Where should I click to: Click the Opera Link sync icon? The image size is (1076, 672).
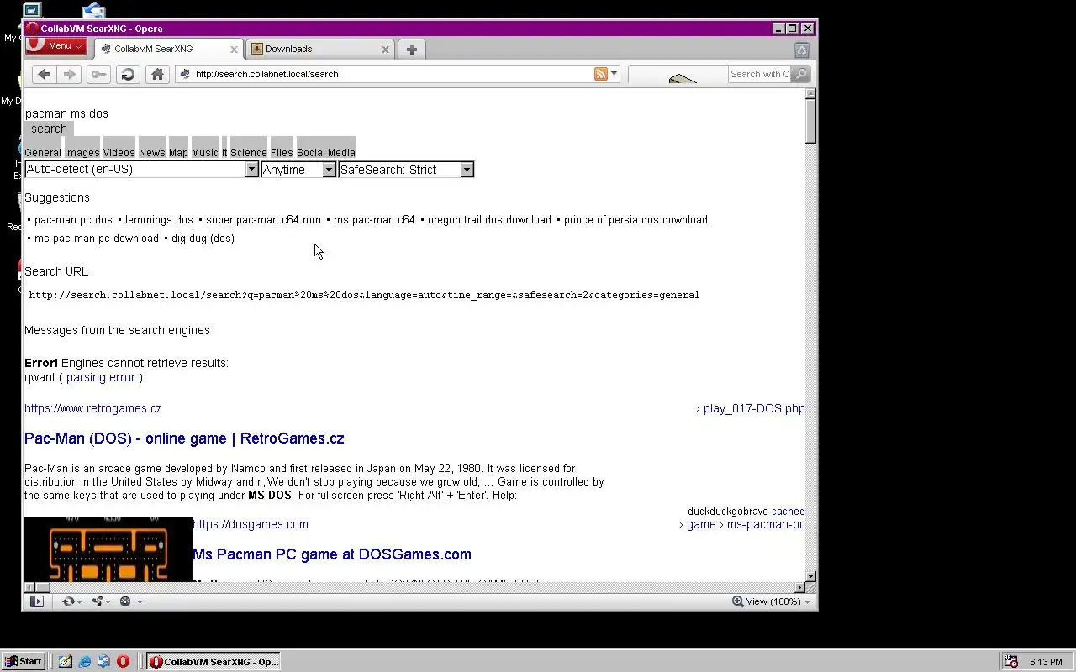click(x=68, y=601)
